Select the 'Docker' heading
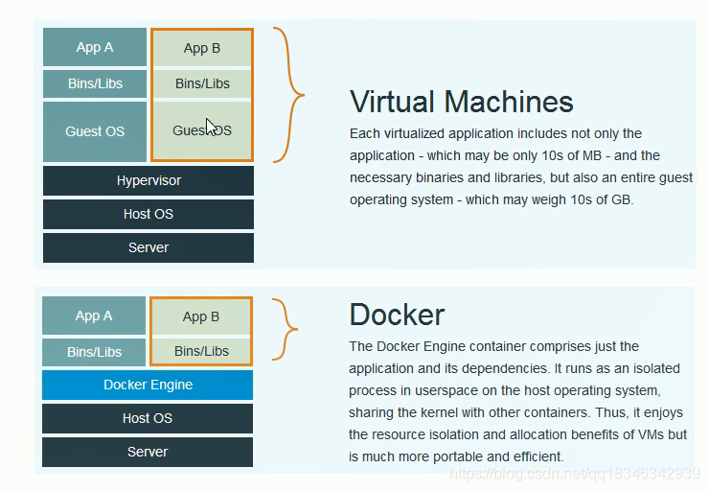Screen dimensions: 709x491 [x=397, y=315]
